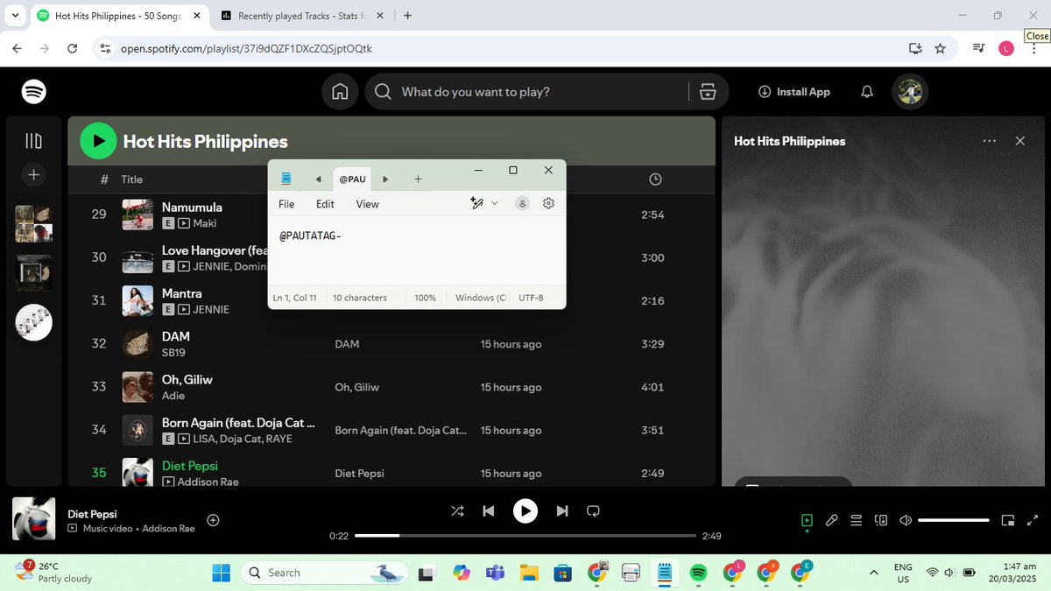Screen dimensions: 1051x591
Task: Open File Explorer from taskbar
Action: [528, 573]
